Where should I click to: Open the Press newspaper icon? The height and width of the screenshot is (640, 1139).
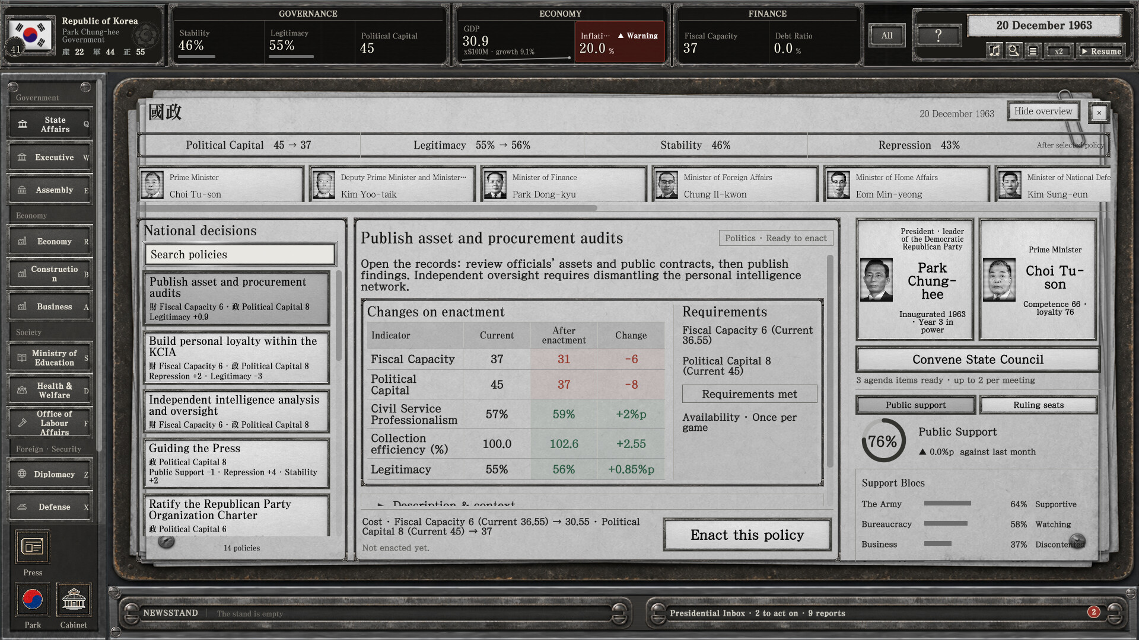pyautogui.click(x=33, y=546)
